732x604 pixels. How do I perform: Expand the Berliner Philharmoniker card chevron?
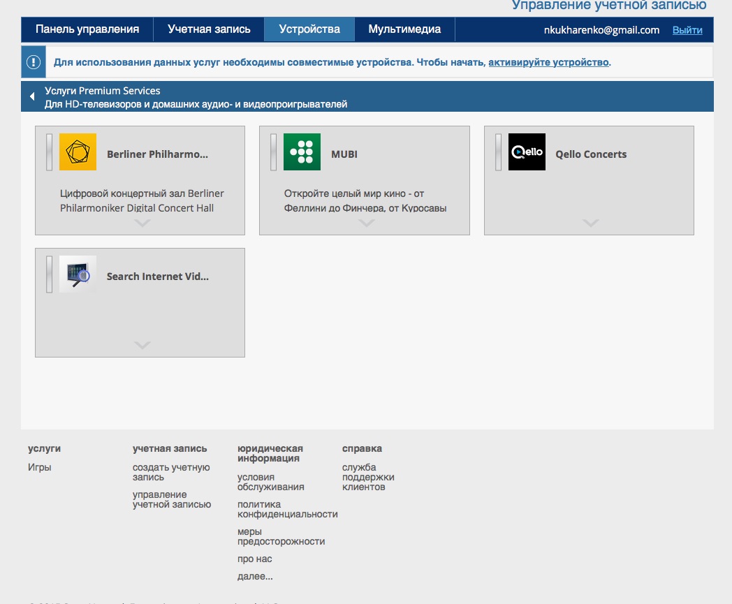tap(142, 223)
